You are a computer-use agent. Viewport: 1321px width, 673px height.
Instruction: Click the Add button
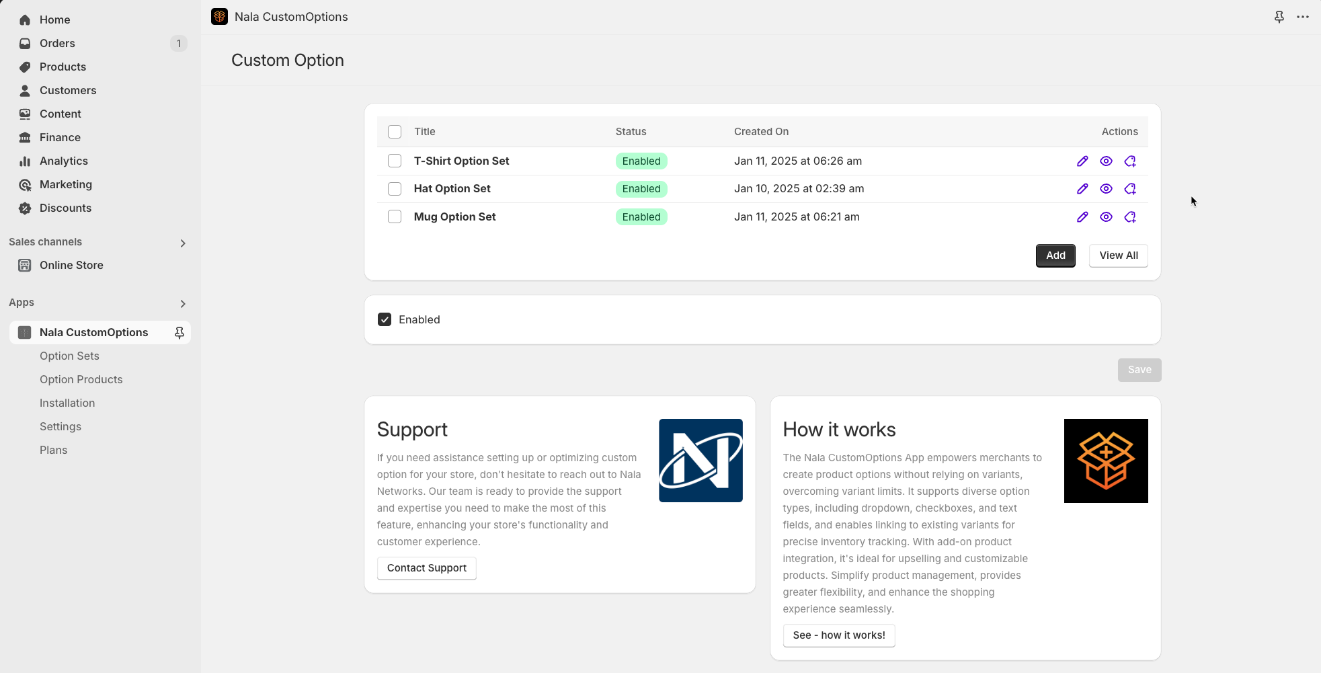point(1055,255)
